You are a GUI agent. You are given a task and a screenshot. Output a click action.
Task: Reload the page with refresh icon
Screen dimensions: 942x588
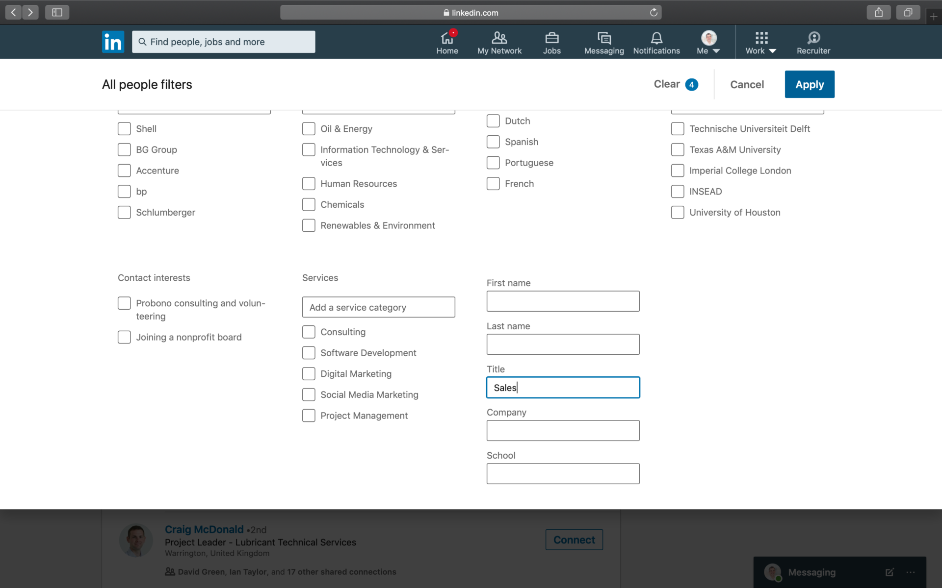click(654, 13)
